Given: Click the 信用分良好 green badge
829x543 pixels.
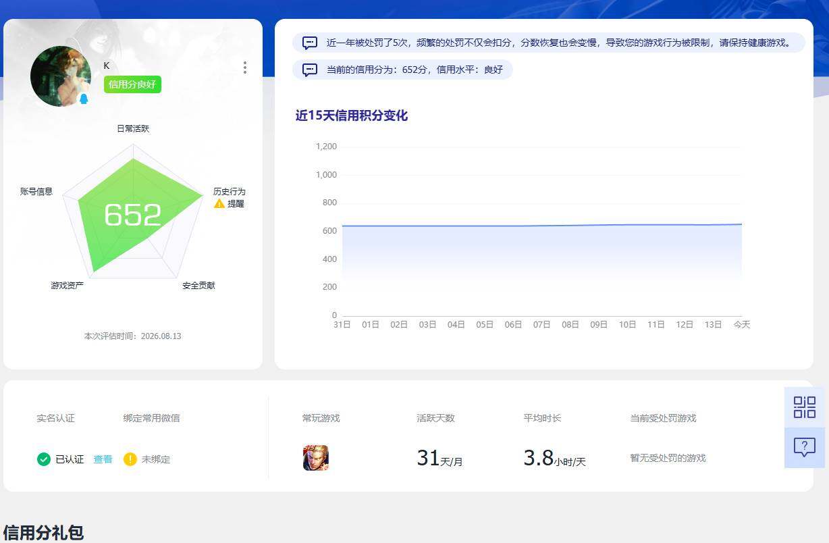Looking at the screenshot, I should tap(132, 84).
